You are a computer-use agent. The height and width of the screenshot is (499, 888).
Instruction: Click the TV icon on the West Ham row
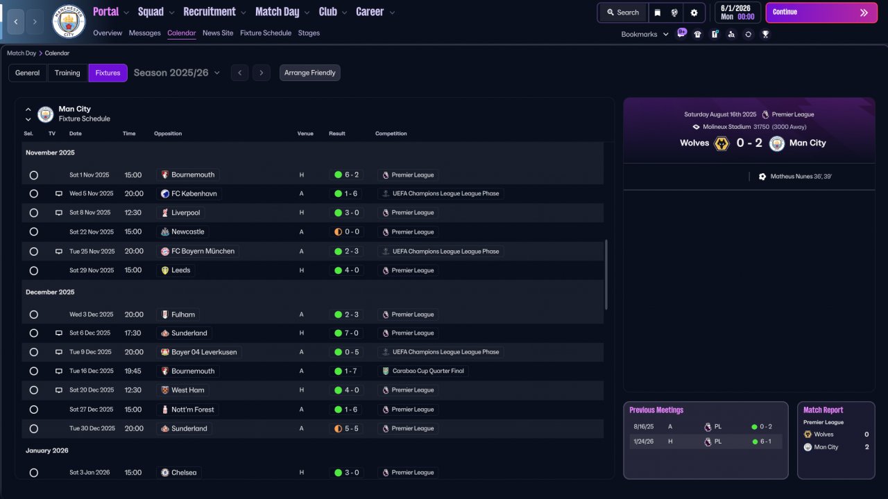point(59,390)
